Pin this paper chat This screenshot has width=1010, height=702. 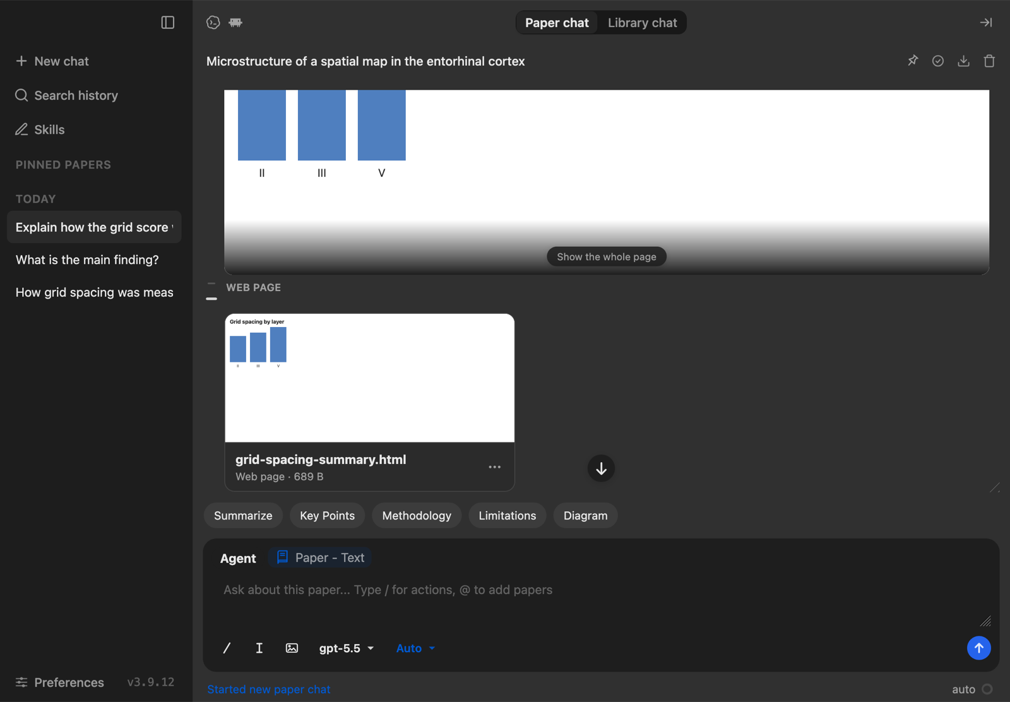[913, 61]
